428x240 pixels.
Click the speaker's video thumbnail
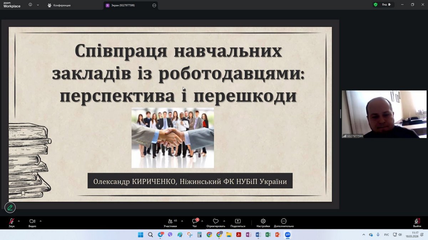tap(384, 114)
